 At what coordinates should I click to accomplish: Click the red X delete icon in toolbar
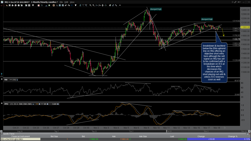[x=1, y=5]
